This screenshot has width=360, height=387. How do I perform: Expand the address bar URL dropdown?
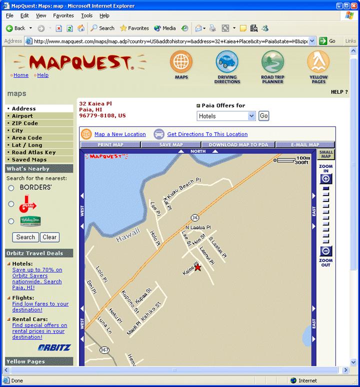[312, 41]
